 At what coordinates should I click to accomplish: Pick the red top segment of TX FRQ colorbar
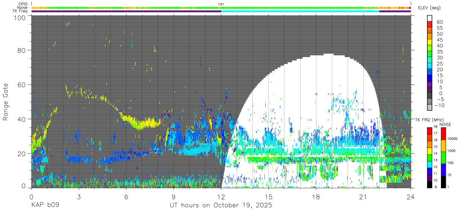click(429, 131)
